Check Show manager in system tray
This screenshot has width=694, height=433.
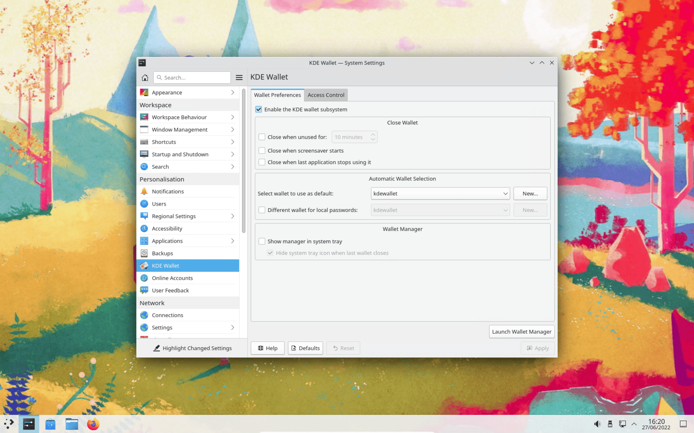click(x=262, y=241)
